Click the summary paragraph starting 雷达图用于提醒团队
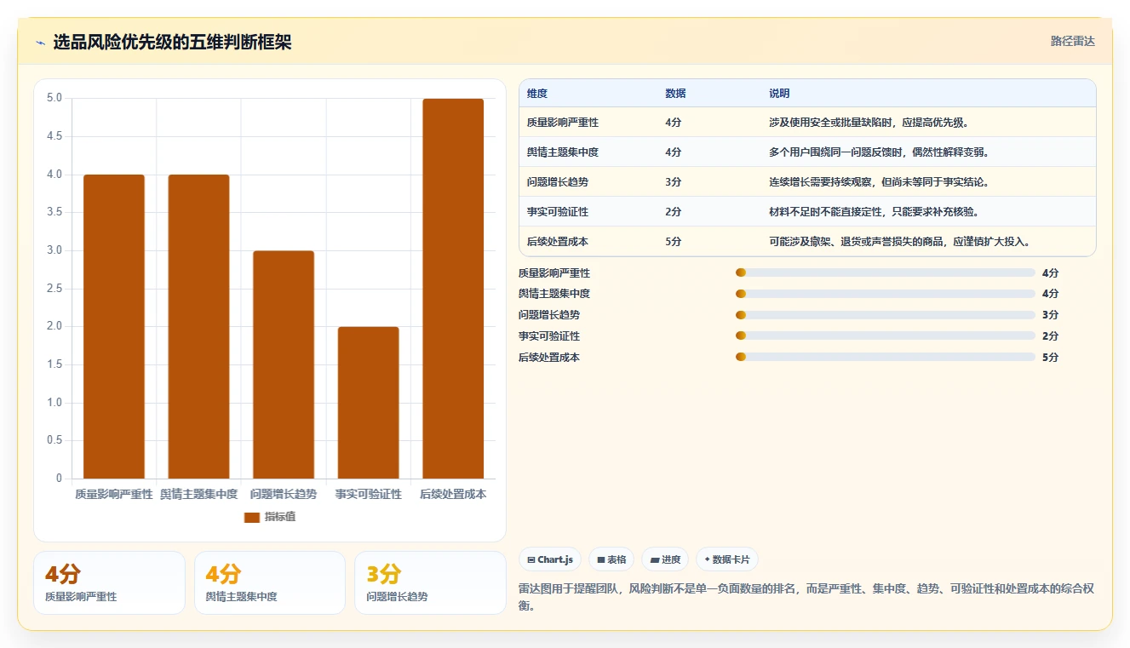This screenshot has height=648, width=1130. coord(806,598)
